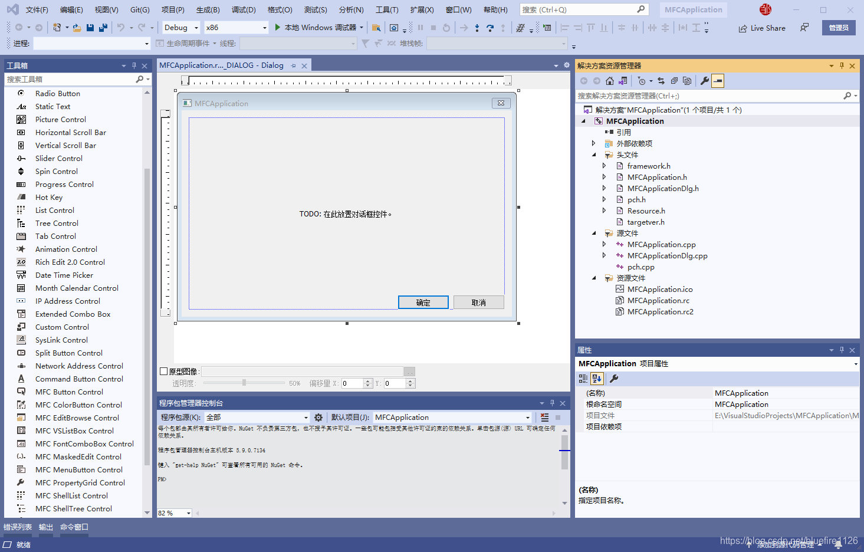The image size is (864, 552).
Task: Open the 项目(P) menu
Action: click(x=173, y=9)
